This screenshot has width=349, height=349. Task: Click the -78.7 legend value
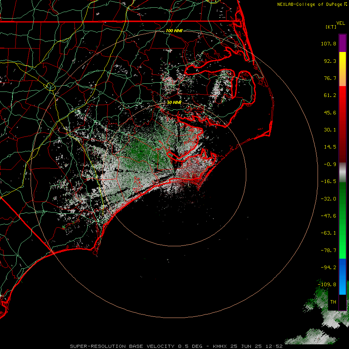point(328,251)
